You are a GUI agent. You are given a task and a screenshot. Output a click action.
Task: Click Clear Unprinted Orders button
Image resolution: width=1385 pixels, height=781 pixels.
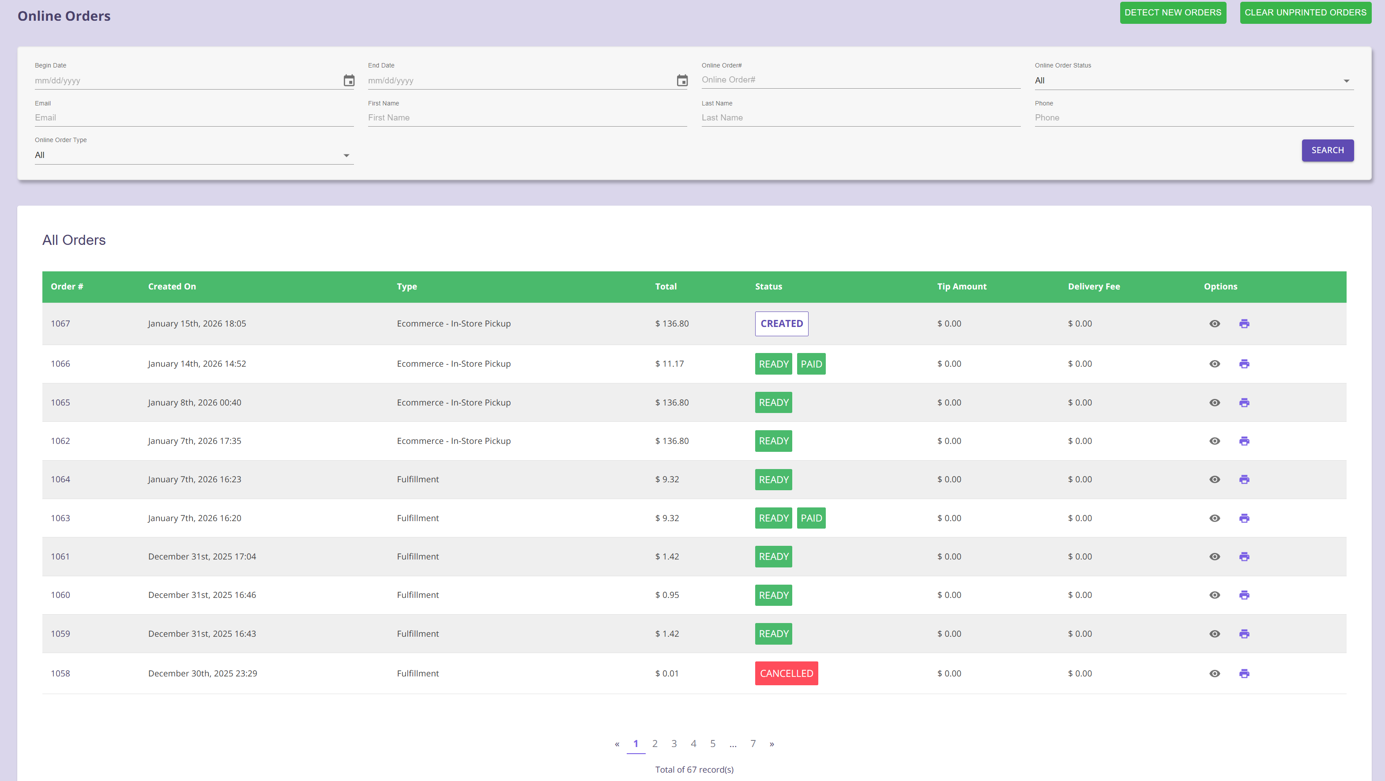coord(1305,12)
